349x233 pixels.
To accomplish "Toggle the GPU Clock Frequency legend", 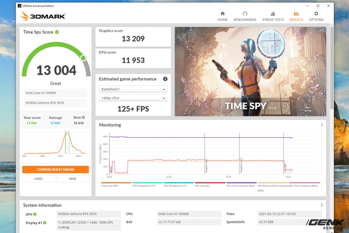I will 305,184.
